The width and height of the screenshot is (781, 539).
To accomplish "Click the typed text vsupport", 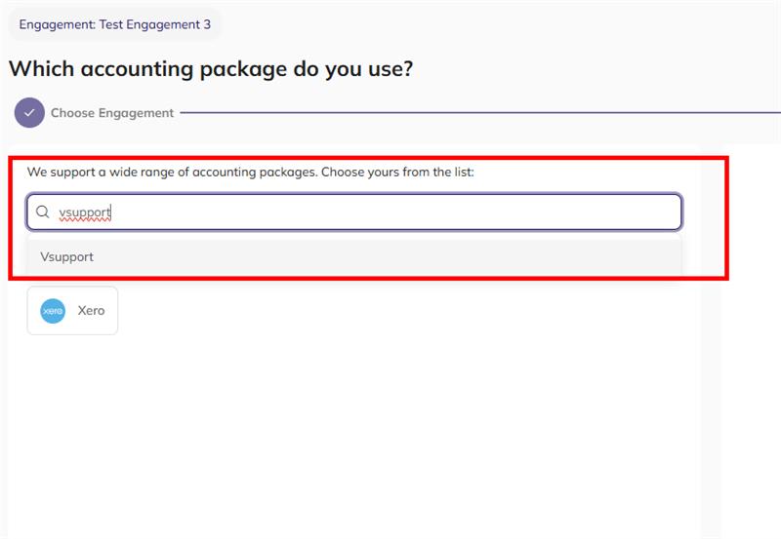I will pos(84,212).
